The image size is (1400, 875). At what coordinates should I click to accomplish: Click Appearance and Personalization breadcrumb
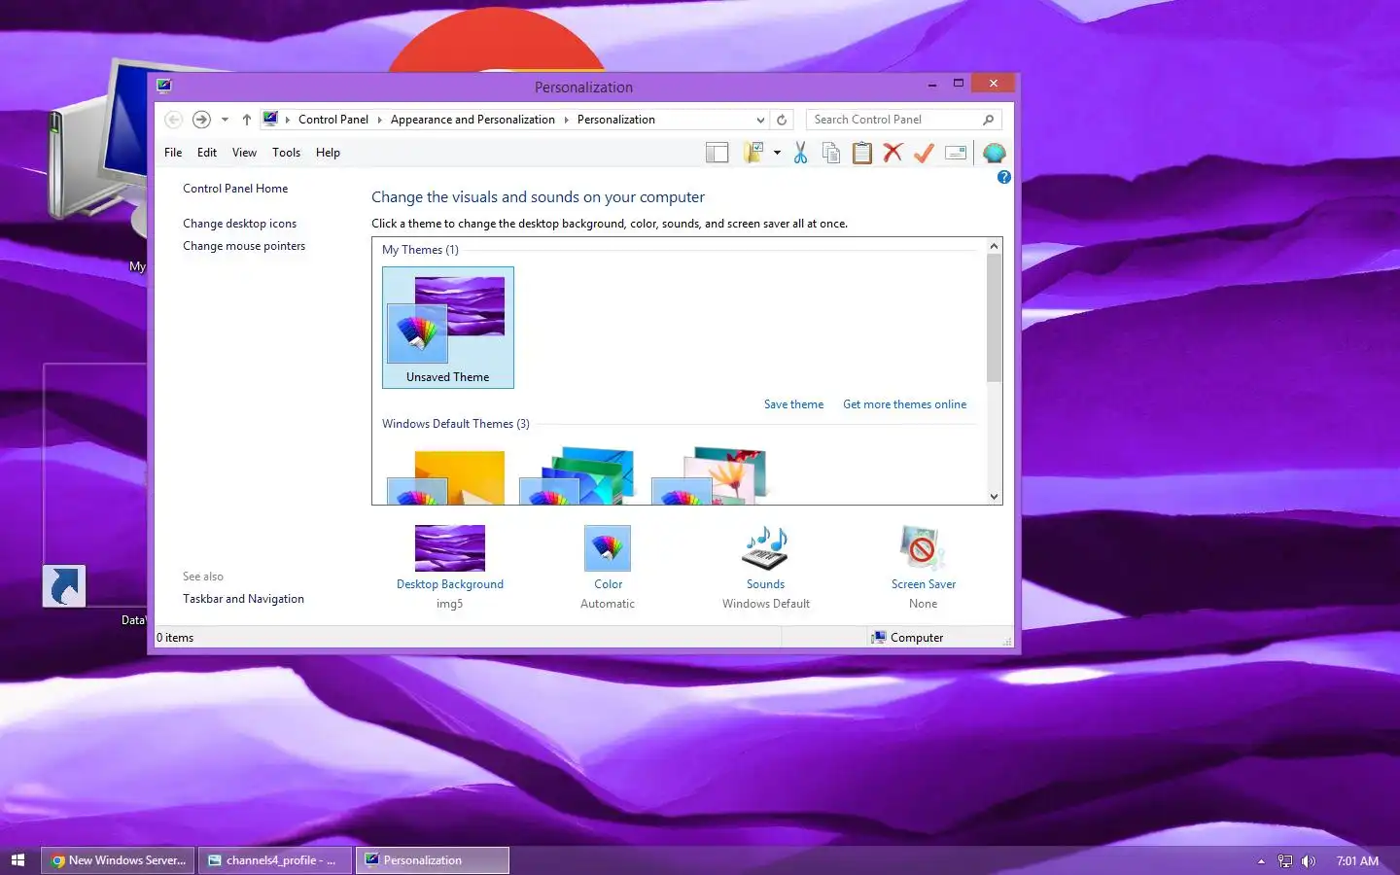coord(472,120)
